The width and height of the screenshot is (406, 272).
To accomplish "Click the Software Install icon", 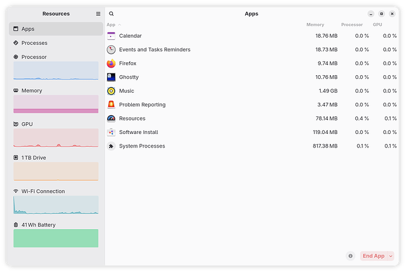I will [111, 132].
